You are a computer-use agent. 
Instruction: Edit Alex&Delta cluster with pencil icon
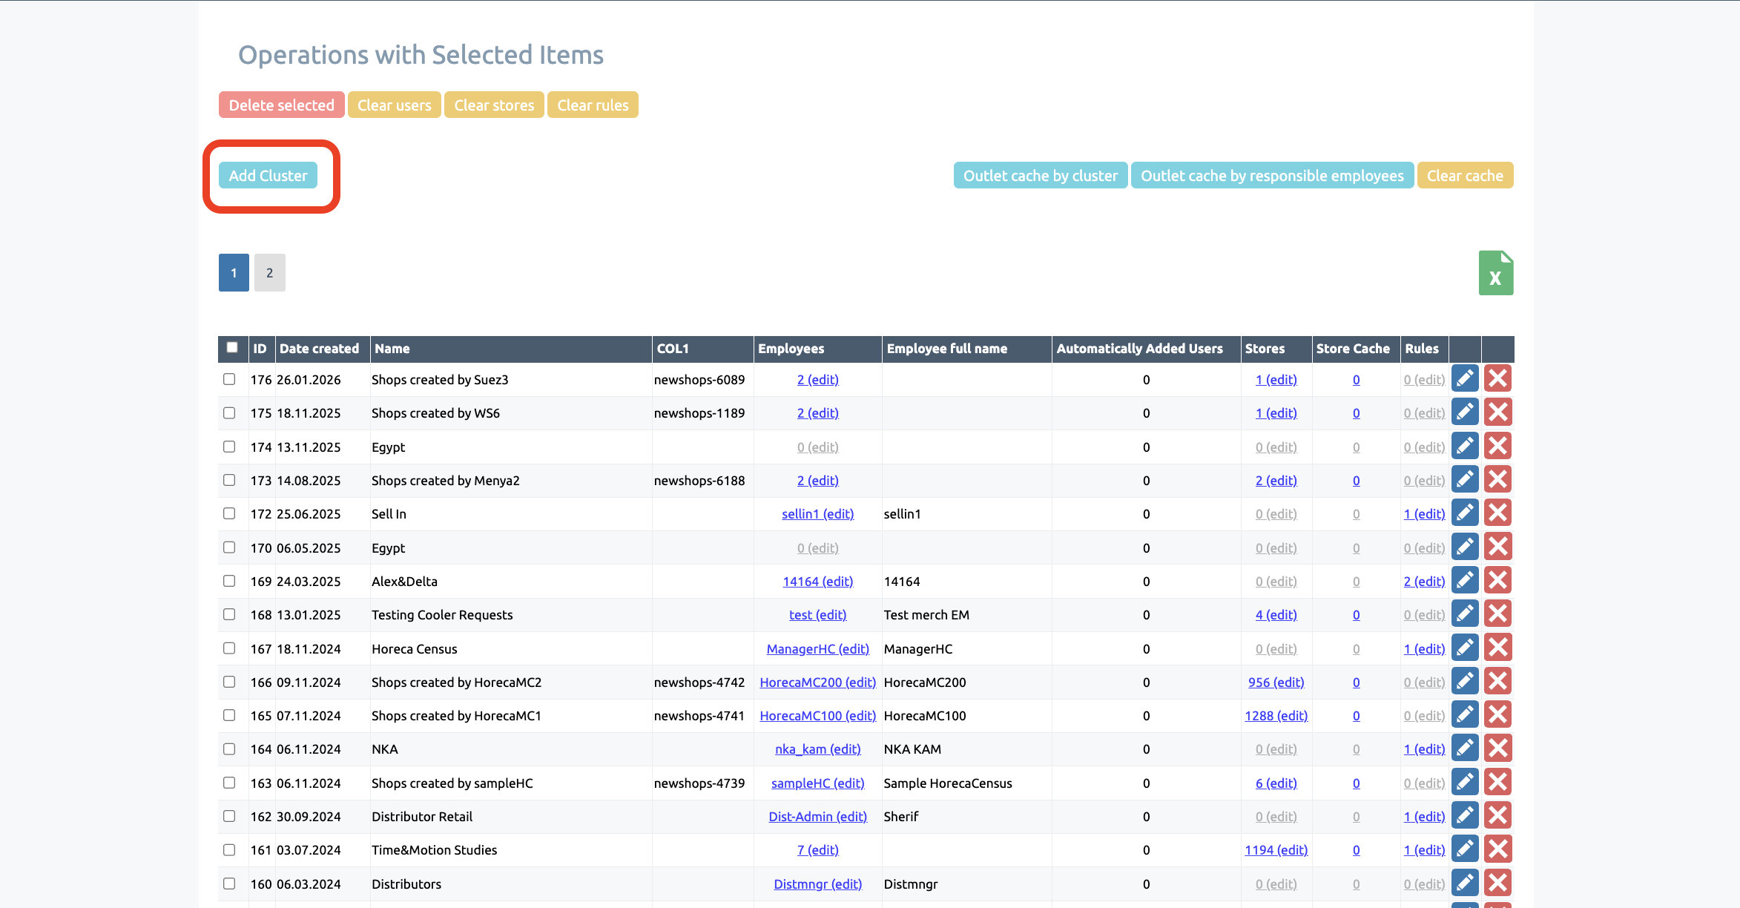(x=1465, y=581)
